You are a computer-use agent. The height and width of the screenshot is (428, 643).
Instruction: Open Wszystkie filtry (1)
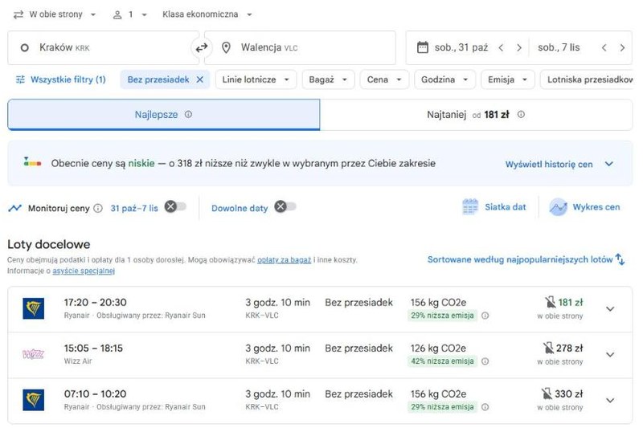pos(61,79)
